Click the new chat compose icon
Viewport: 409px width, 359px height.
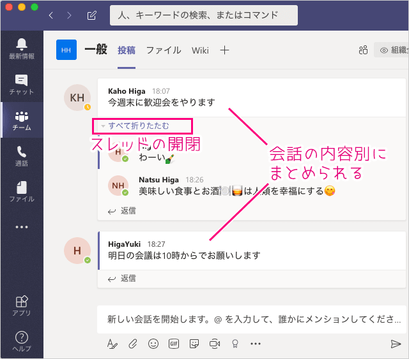(x=92, y=15)
